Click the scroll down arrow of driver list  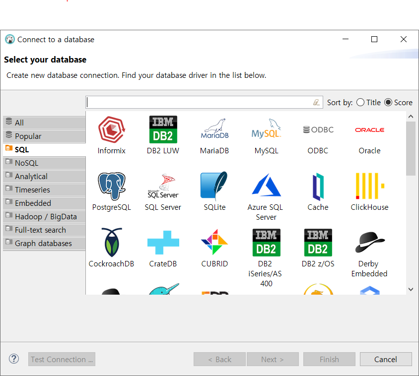[x=411, y=289]
